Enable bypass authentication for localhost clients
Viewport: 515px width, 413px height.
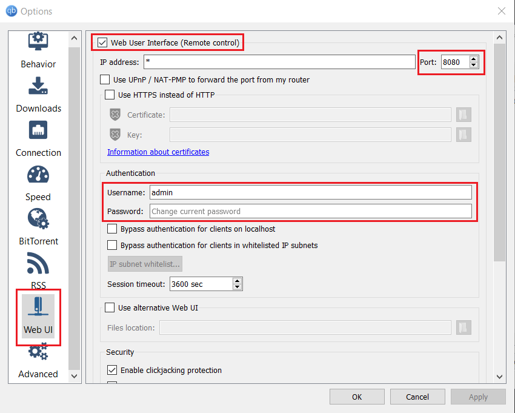(x=112, y=229)
